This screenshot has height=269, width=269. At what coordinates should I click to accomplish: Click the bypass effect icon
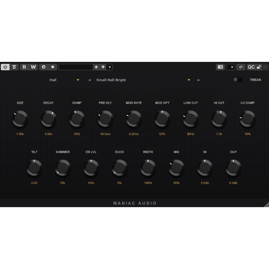[x=14, y=67]
